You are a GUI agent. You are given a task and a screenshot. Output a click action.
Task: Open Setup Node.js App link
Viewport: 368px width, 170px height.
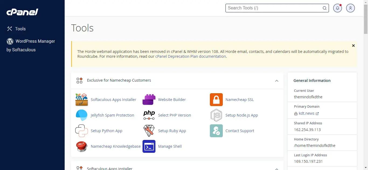tap(242, 115)
